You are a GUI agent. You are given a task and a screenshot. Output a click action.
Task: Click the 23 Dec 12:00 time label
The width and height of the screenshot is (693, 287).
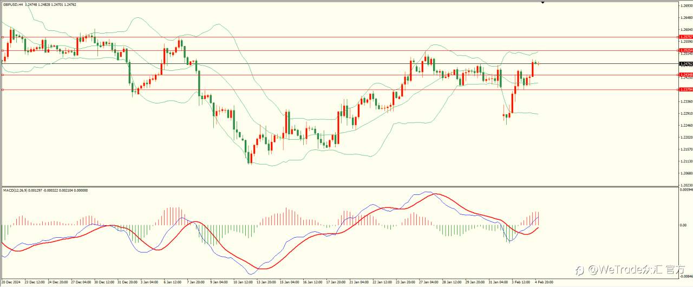34,282
